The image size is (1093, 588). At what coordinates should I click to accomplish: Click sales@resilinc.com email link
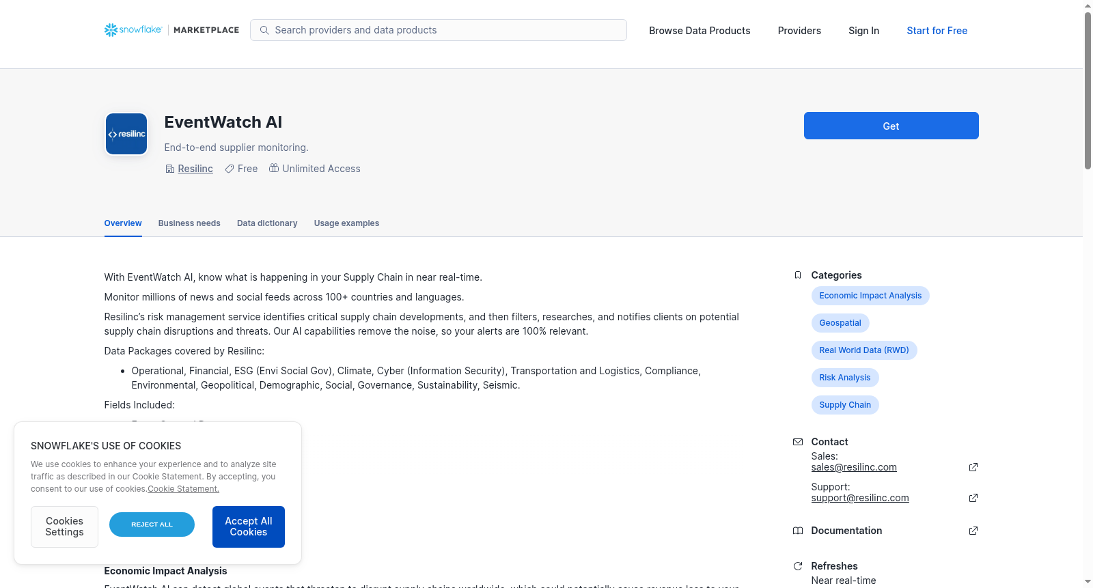pos(854,467)
